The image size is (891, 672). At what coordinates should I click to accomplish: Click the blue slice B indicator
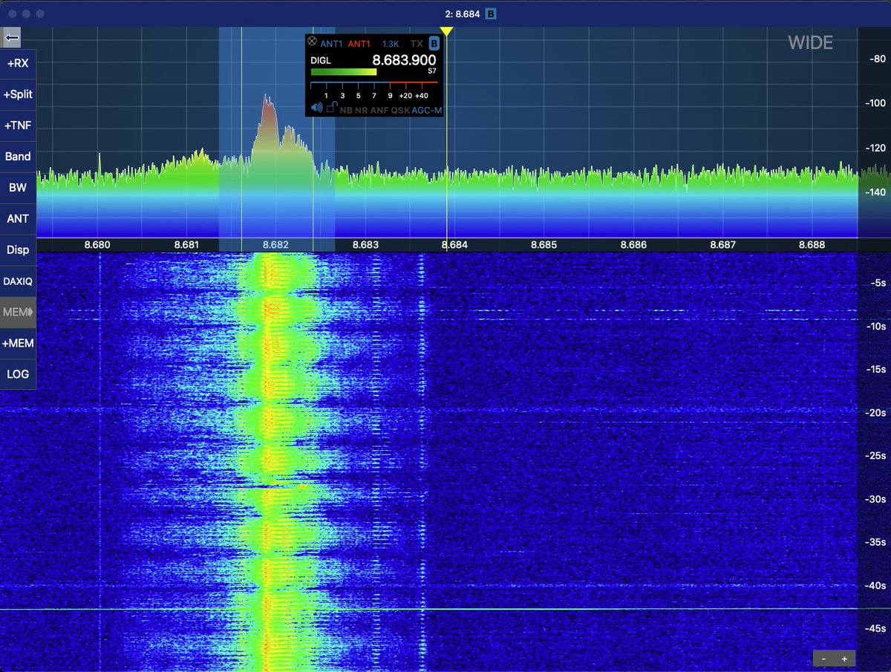point(434,44)
